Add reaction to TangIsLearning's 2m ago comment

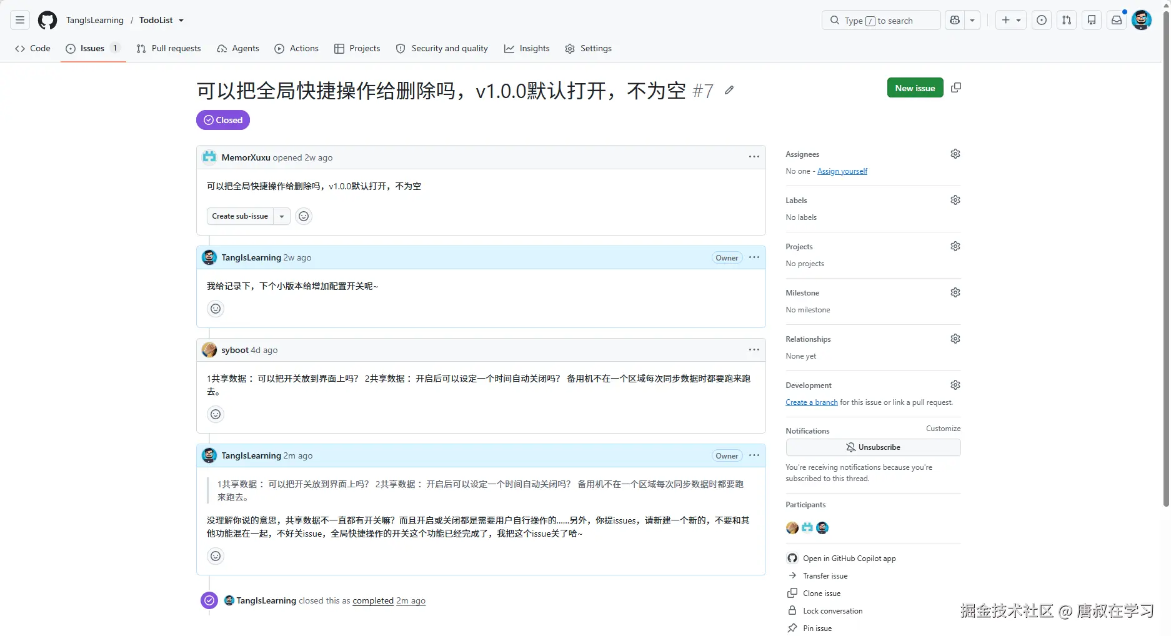point(216,556)
